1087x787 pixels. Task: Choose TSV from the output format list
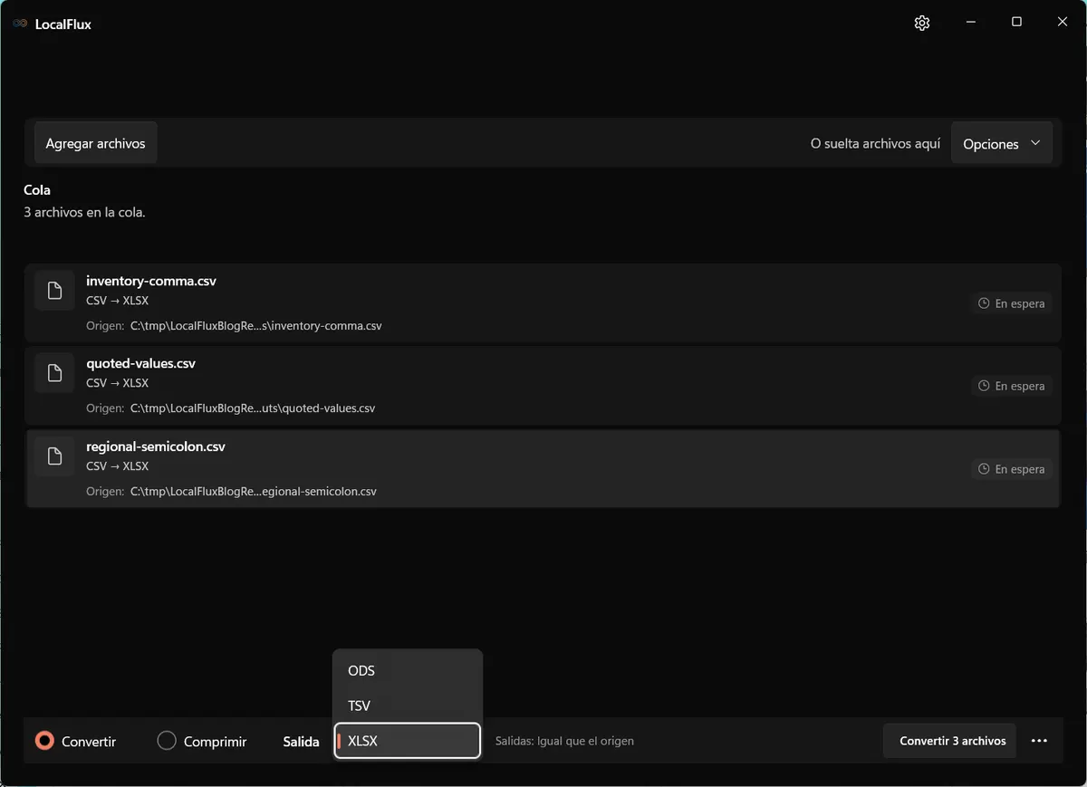tap(408, 705)
